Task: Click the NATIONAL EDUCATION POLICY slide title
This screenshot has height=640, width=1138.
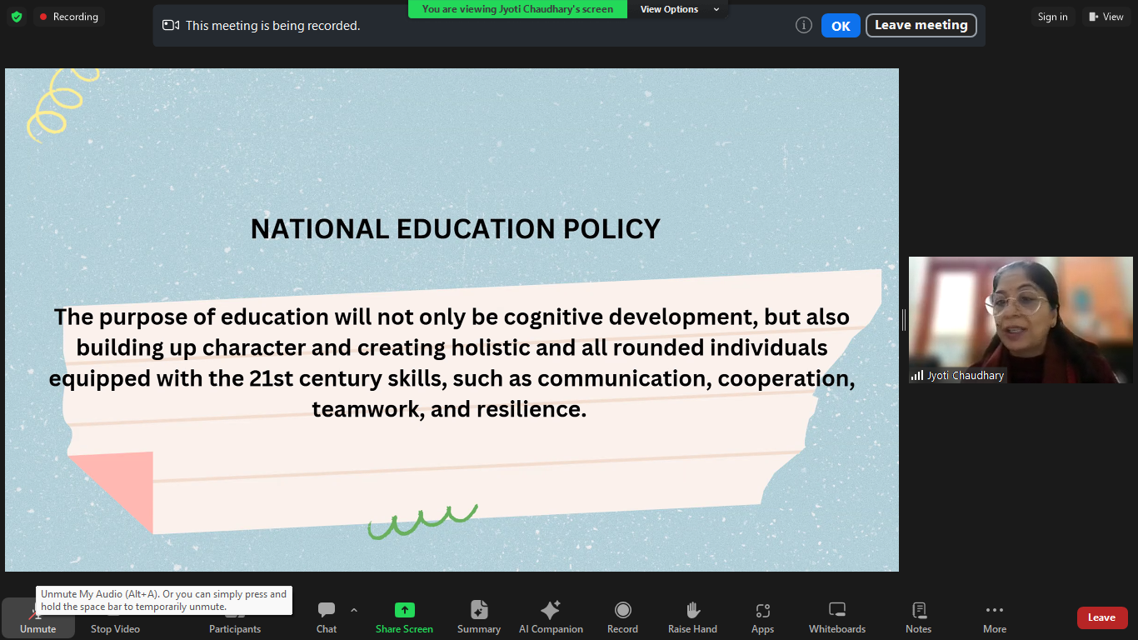Action: pos(456,228)
